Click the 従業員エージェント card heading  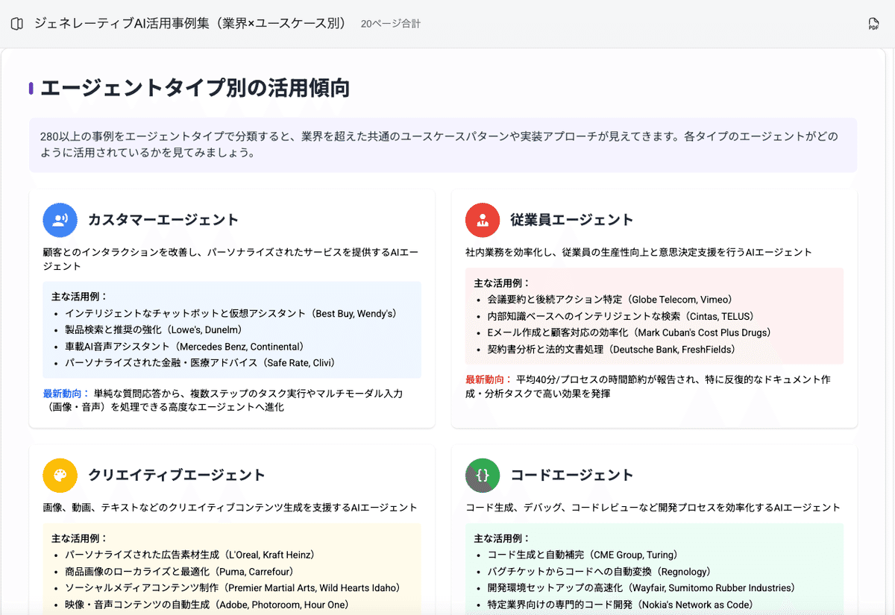(572, 220)
